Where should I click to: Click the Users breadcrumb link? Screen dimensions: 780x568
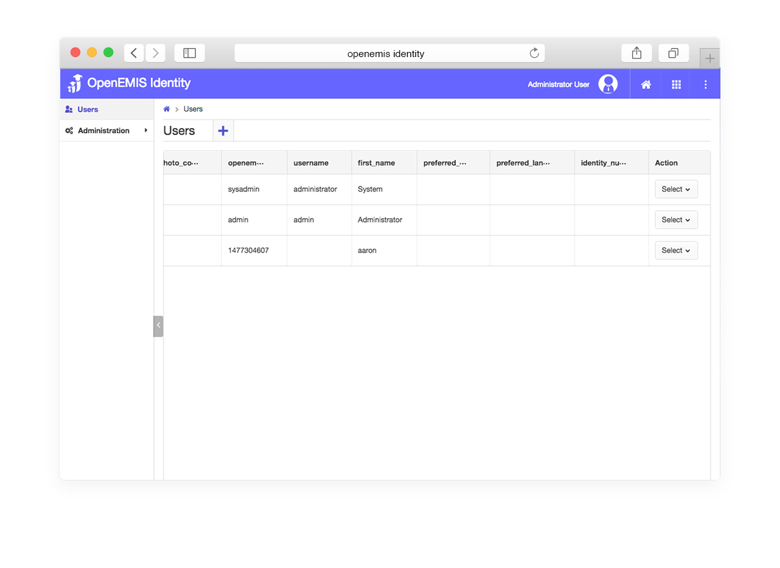(x=193, y=109)
